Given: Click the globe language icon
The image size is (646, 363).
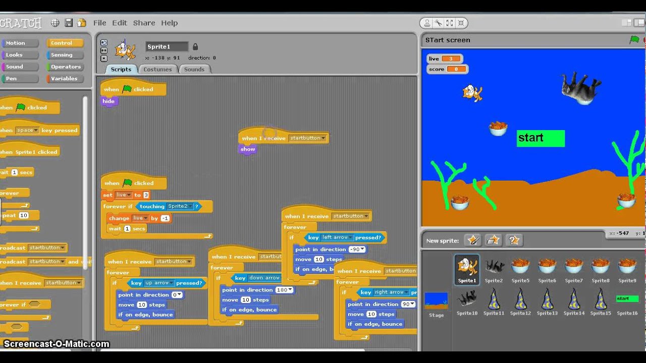Looking at the screenshot, I should point(55,23).
